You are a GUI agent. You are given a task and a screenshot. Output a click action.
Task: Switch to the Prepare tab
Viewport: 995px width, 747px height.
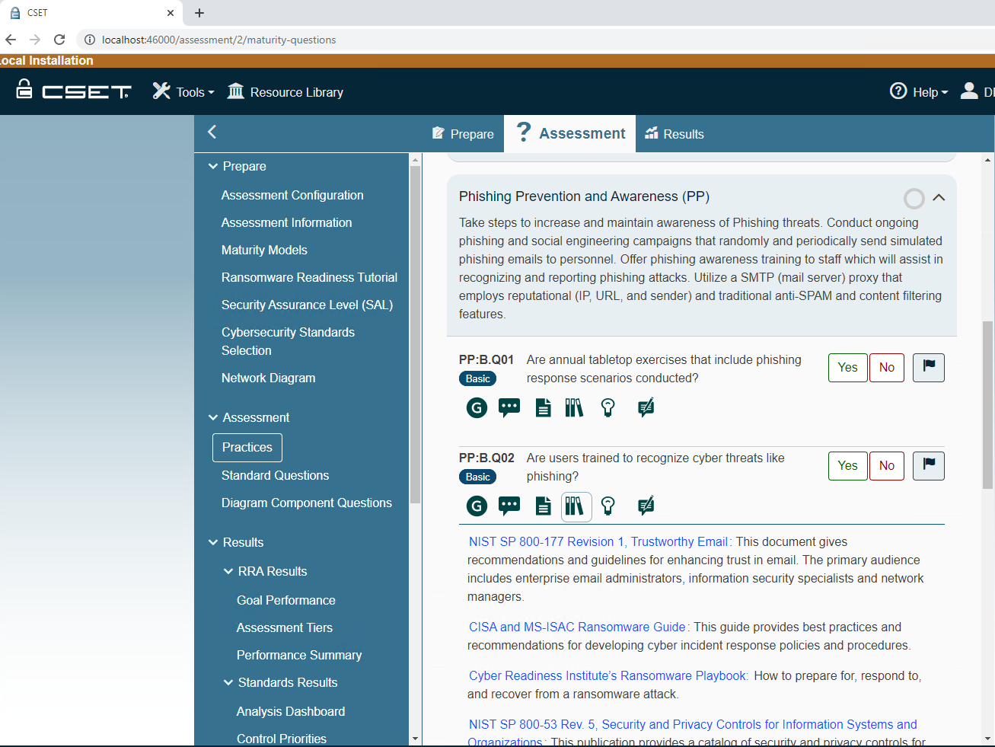click(463, 134)
